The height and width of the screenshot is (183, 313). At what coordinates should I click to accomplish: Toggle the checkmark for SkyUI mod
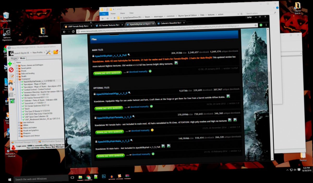point(23,109)
